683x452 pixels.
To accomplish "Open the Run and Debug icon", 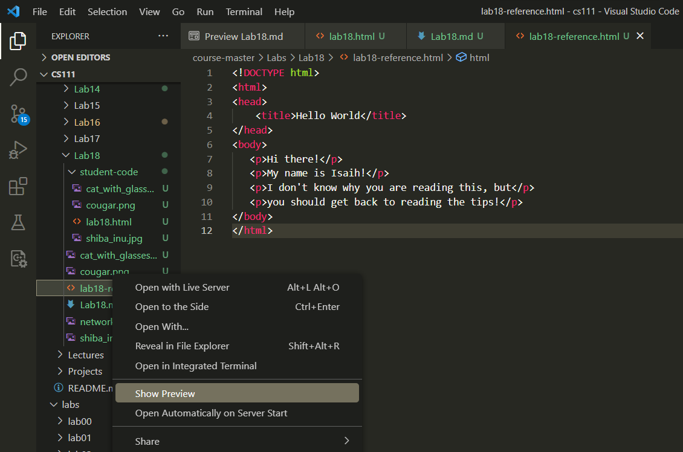I will (18, 150).
